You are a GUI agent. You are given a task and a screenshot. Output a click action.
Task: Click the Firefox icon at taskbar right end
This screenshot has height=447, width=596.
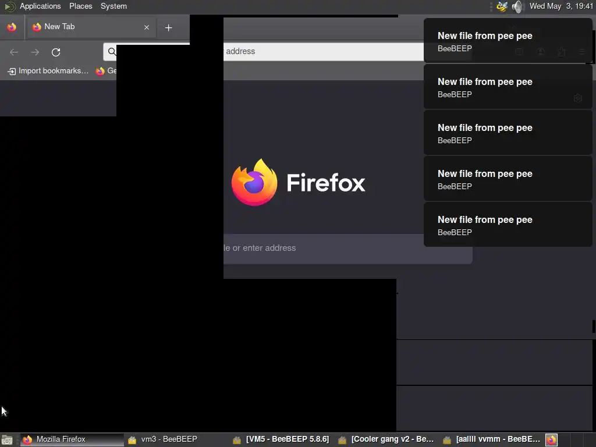552,440
